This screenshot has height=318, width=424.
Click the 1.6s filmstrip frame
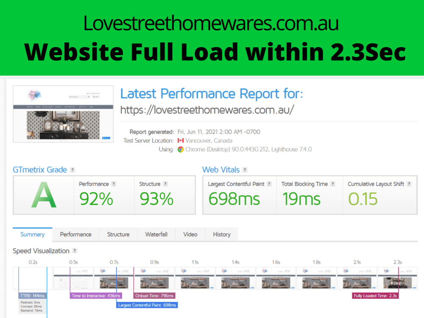(276, 278)
